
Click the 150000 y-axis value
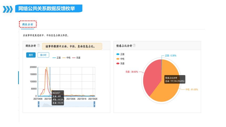click(33, 74)
